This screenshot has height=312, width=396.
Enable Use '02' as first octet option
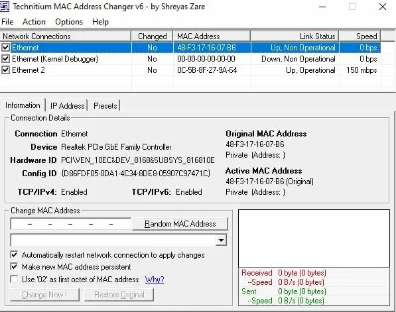pyautogui.click(x=14, y=279)
